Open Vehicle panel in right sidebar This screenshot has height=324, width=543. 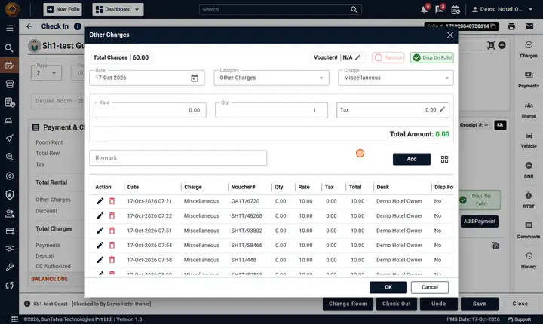(x=529, y=140)
